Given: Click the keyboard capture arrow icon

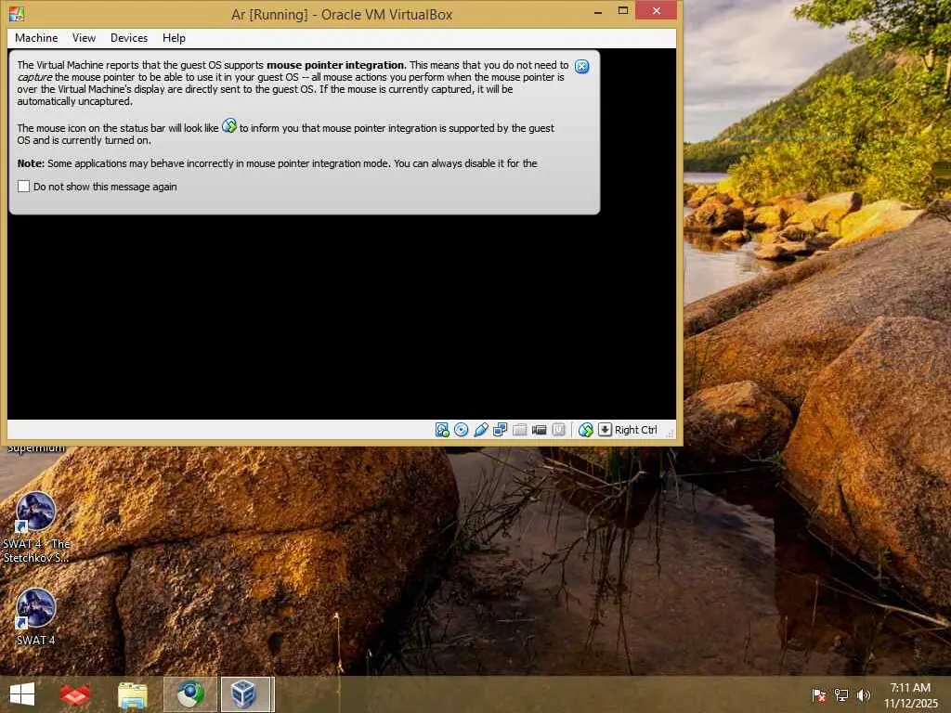Looking at the screenshot, I should coord(605,430).
